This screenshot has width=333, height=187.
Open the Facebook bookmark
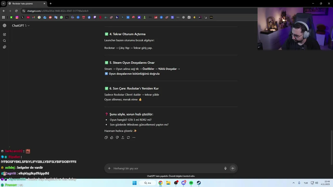pos(89,17)
